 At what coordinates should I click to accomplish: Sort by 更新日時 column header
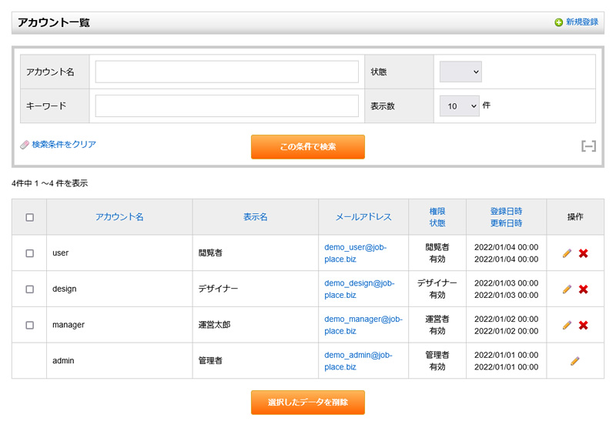[506, 223]
